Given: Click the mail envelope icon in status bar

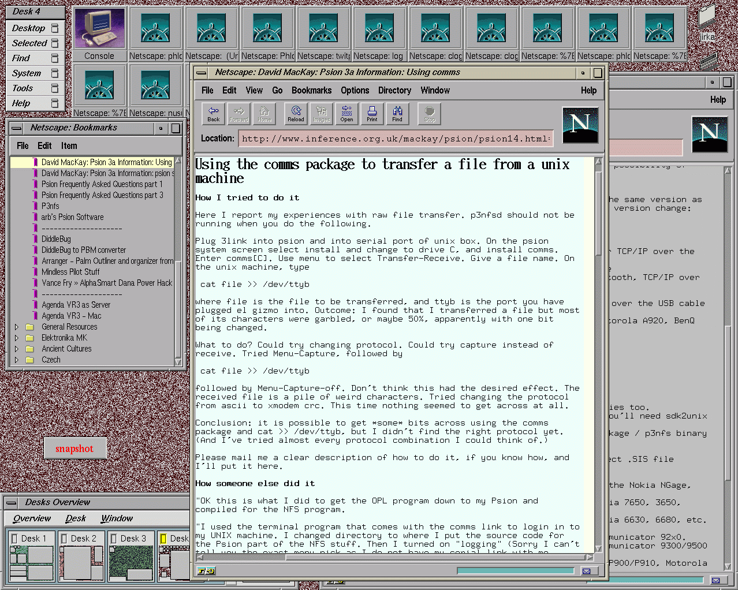Looking at the screenshot, I should coord(586,571).
